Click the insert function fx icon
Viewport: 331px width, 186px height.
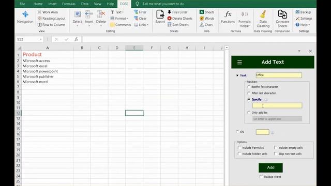(x=76, y=39)
